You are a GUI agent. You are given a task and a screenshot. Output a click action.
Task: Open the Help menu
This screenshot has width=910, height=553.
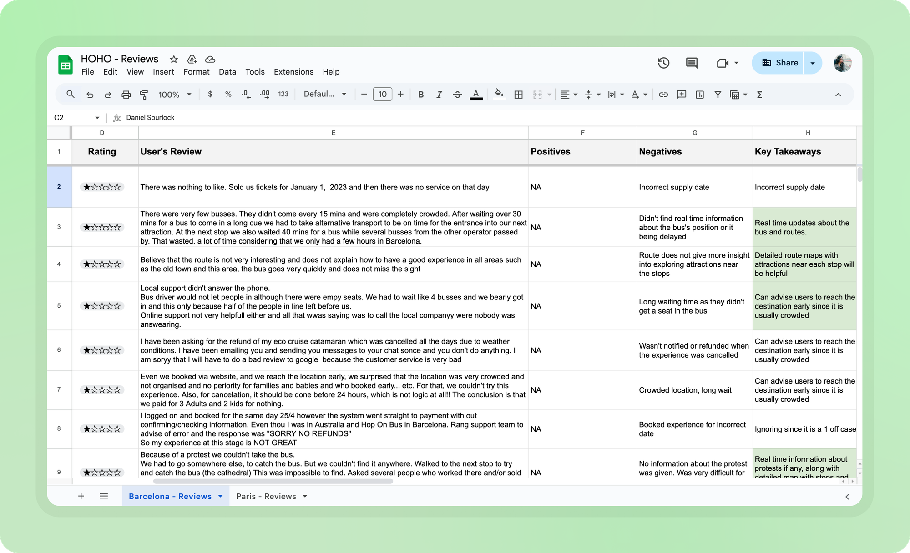pos(331,72)
